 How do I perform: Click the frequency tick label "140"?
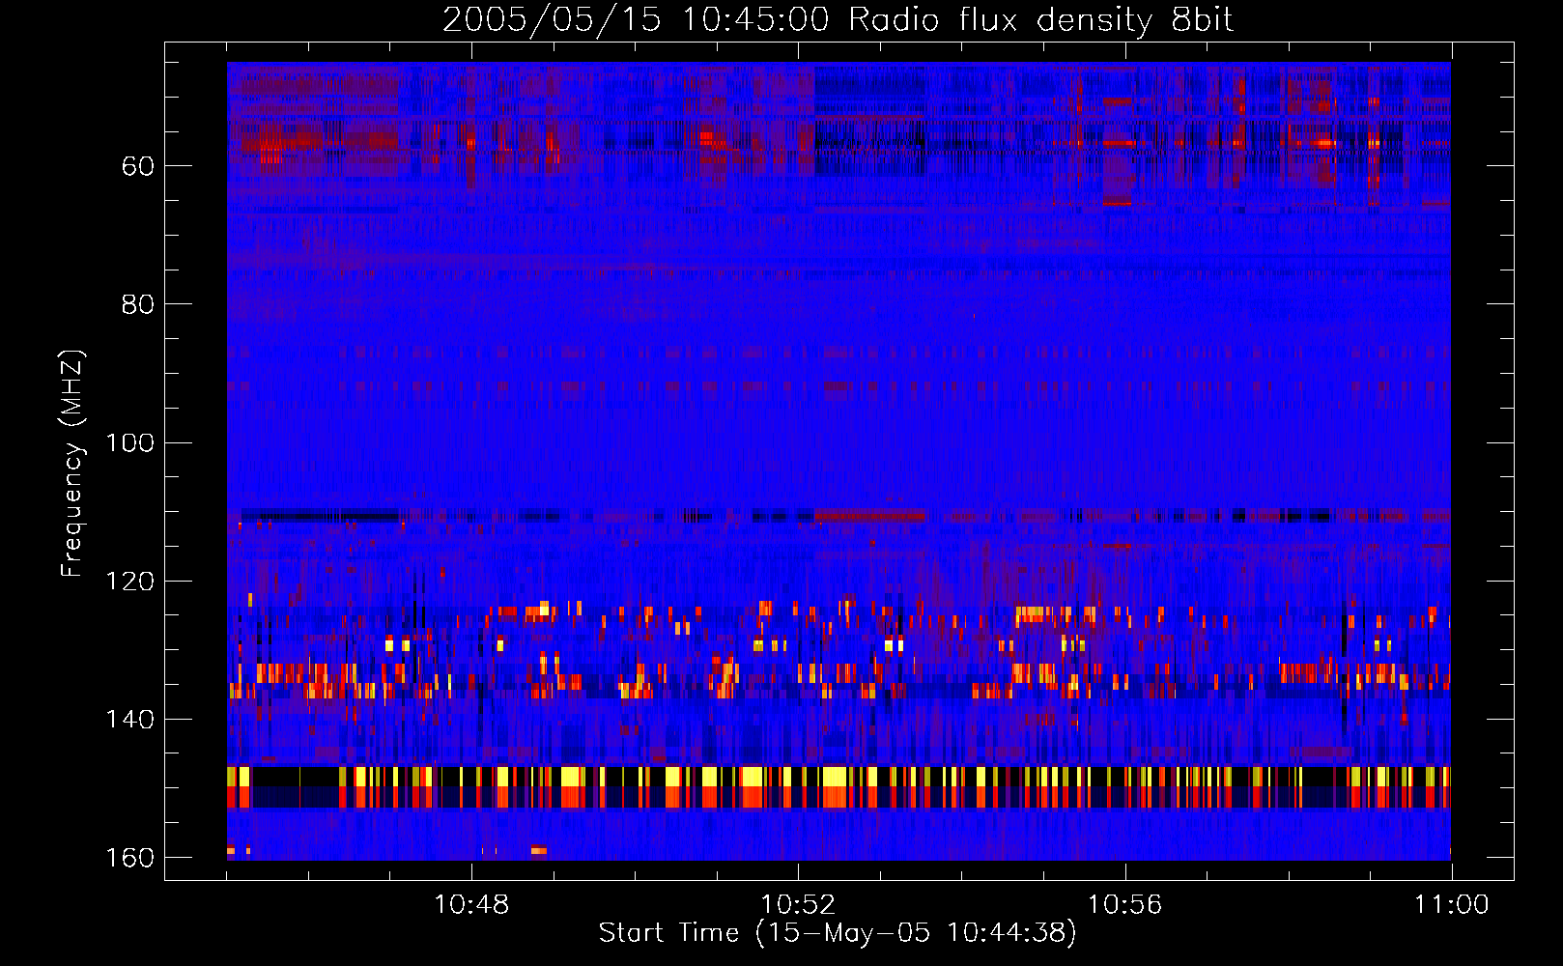coord(130,720)
